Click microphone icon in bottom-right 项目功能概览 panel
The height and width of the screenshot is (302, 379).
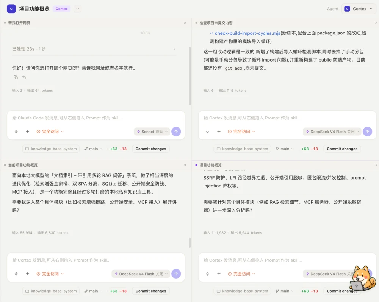click(x=208, y=274)
